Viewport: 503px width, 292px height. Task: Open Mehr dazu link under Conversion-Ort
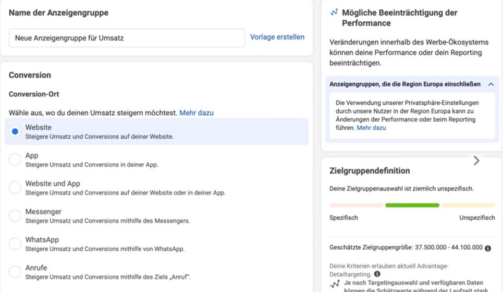click(x=197, y=113)
